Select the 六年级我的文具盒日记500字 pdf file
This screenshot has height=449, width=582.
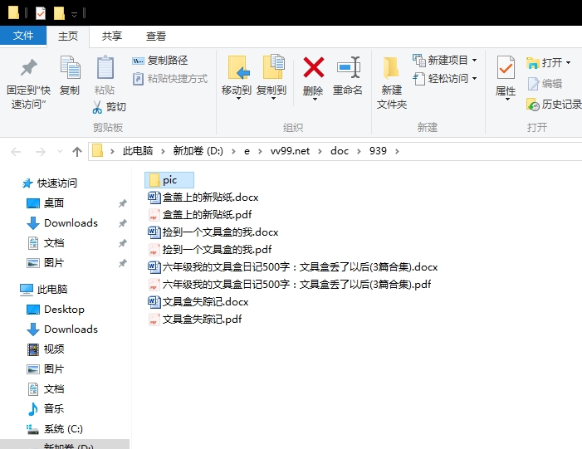click(x=290, y=284)
